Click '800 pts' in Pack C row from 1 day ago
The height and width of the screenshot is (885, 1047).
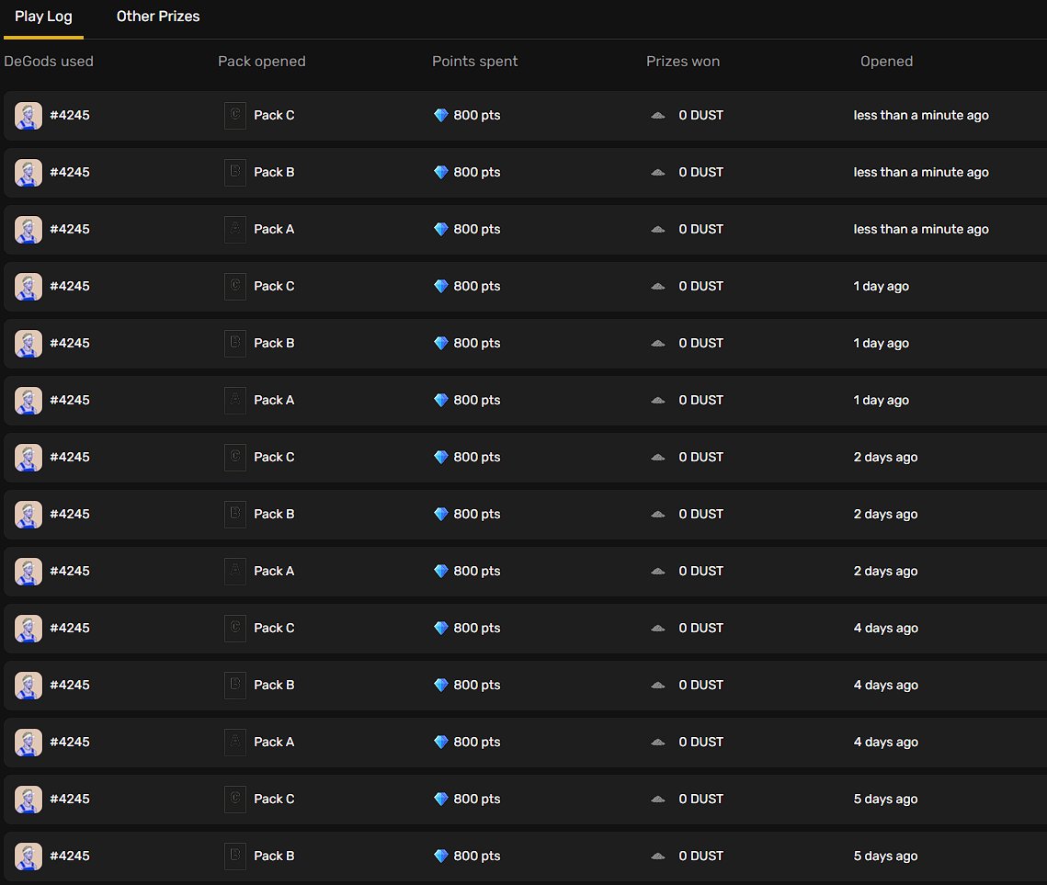coord(477,287)
